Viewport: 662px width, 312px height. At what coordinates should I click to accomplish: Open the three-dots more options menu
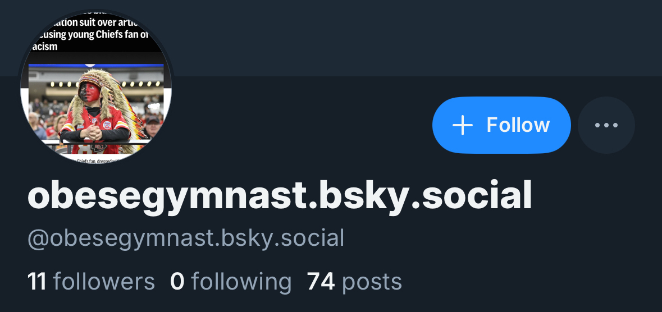[606, 125]
